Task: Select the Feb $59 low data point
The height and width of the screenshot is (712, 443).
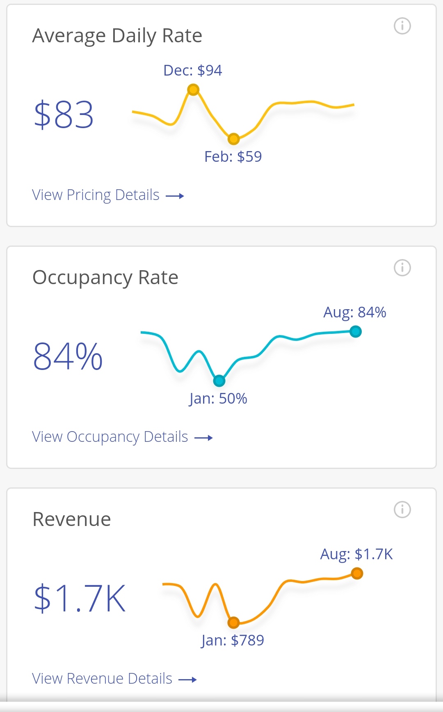Action: (x=233, y=139)
